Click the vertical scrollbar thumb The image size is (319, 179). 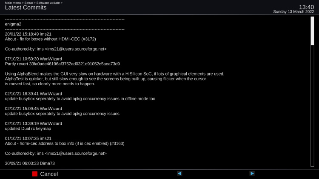pos(312,31)
